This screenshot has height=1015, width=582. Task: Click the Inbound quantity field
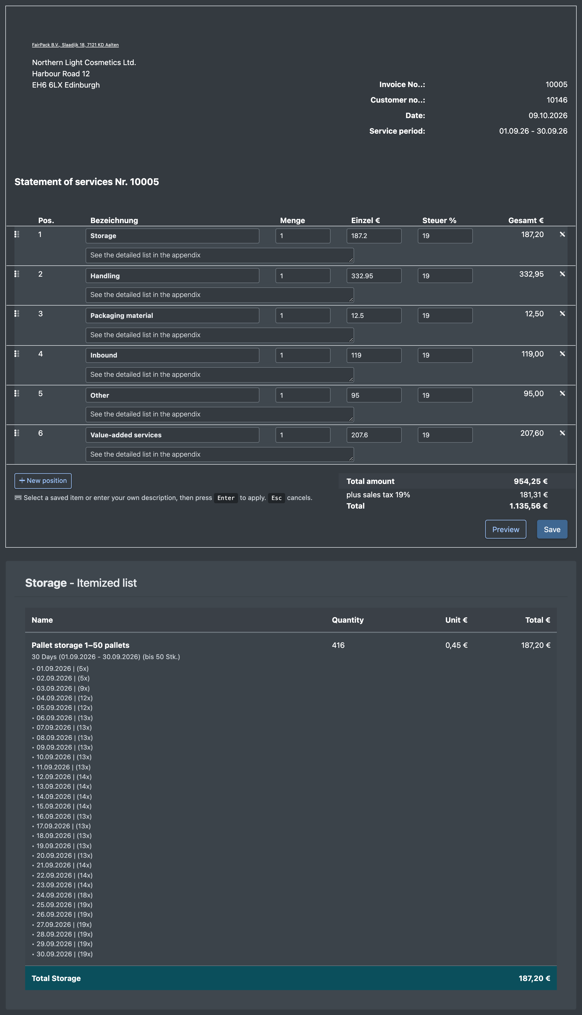click(303, 355)
